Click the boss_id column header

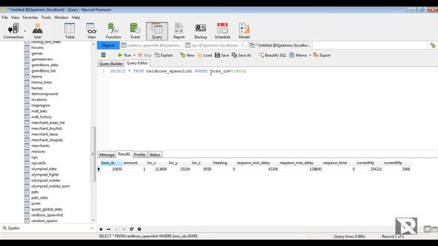click(x=111, y=163)
